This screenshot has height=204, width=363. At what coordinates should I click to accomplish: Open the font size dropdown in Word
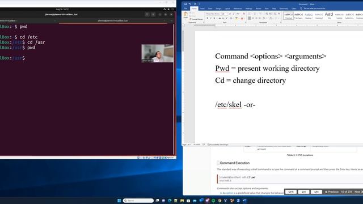(227, 14)
